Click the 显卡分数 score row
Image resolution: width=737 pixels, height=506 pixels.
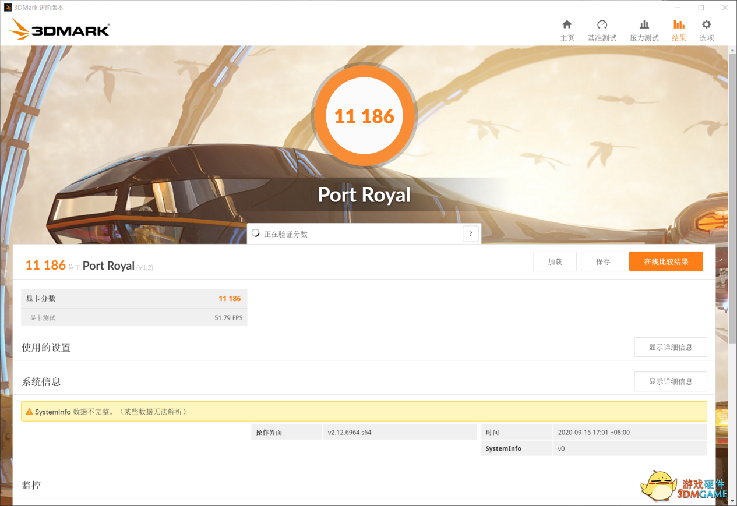tap(134, 299)
